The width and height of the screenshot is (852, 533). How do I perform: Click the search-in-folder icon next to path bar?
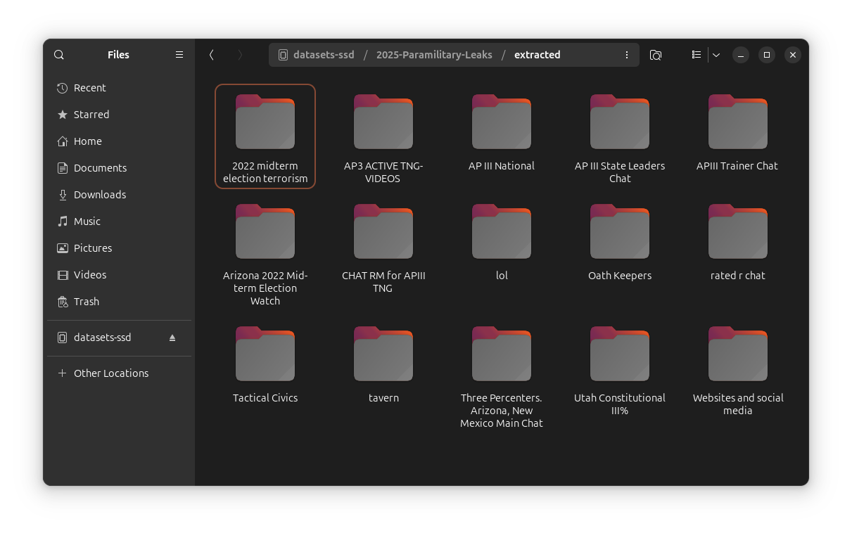(x=656, y=55)
